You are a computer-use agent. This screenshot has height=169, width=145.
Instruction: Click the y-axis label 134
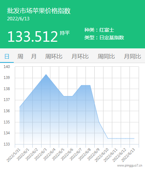pos(7,133)
